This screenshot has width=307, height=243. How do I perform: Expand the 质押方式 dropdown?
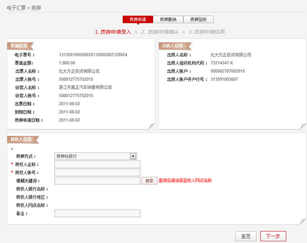pos(133,156)
